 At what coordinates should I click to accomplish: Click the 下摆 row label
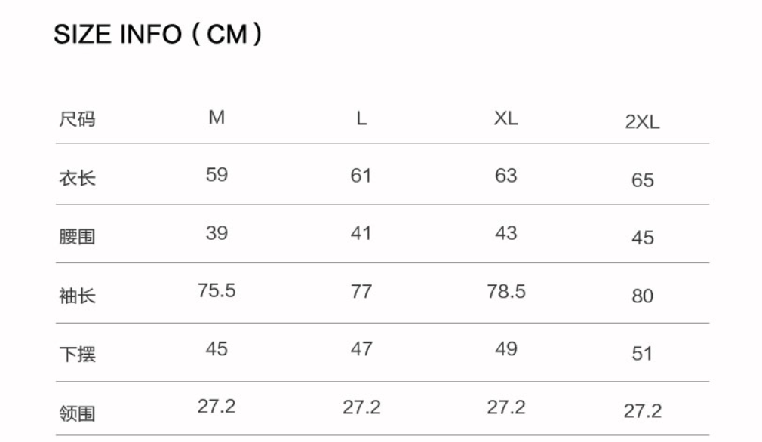click(x=77, y=354)
